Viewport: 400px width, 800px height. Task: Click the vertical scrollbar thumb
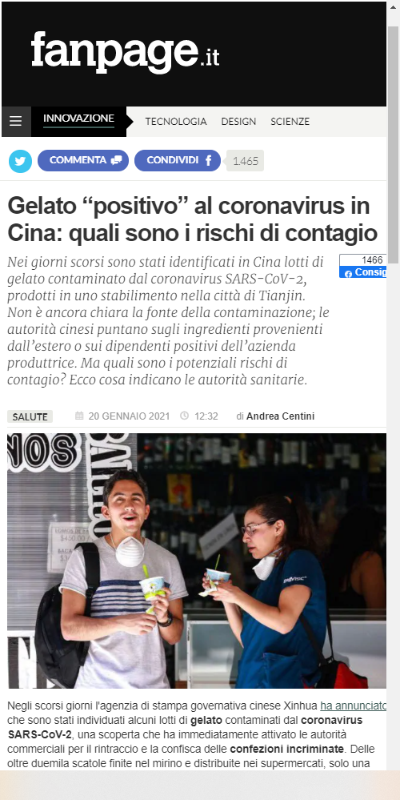393,144
